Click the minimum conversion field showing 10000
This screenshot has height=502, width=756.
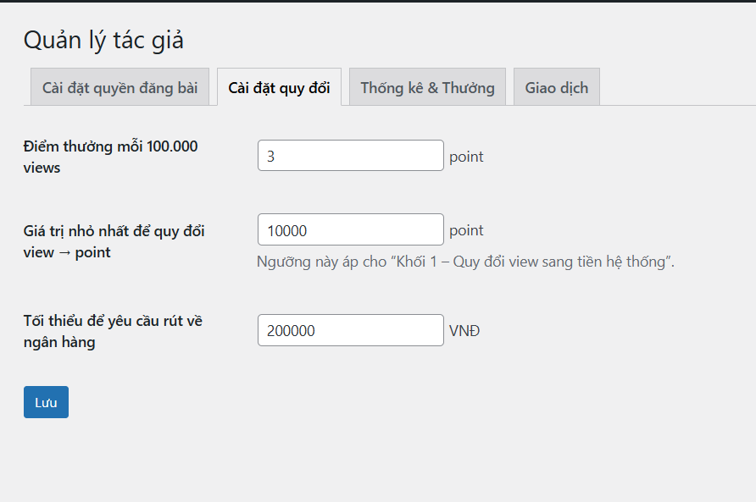point(350,230)
